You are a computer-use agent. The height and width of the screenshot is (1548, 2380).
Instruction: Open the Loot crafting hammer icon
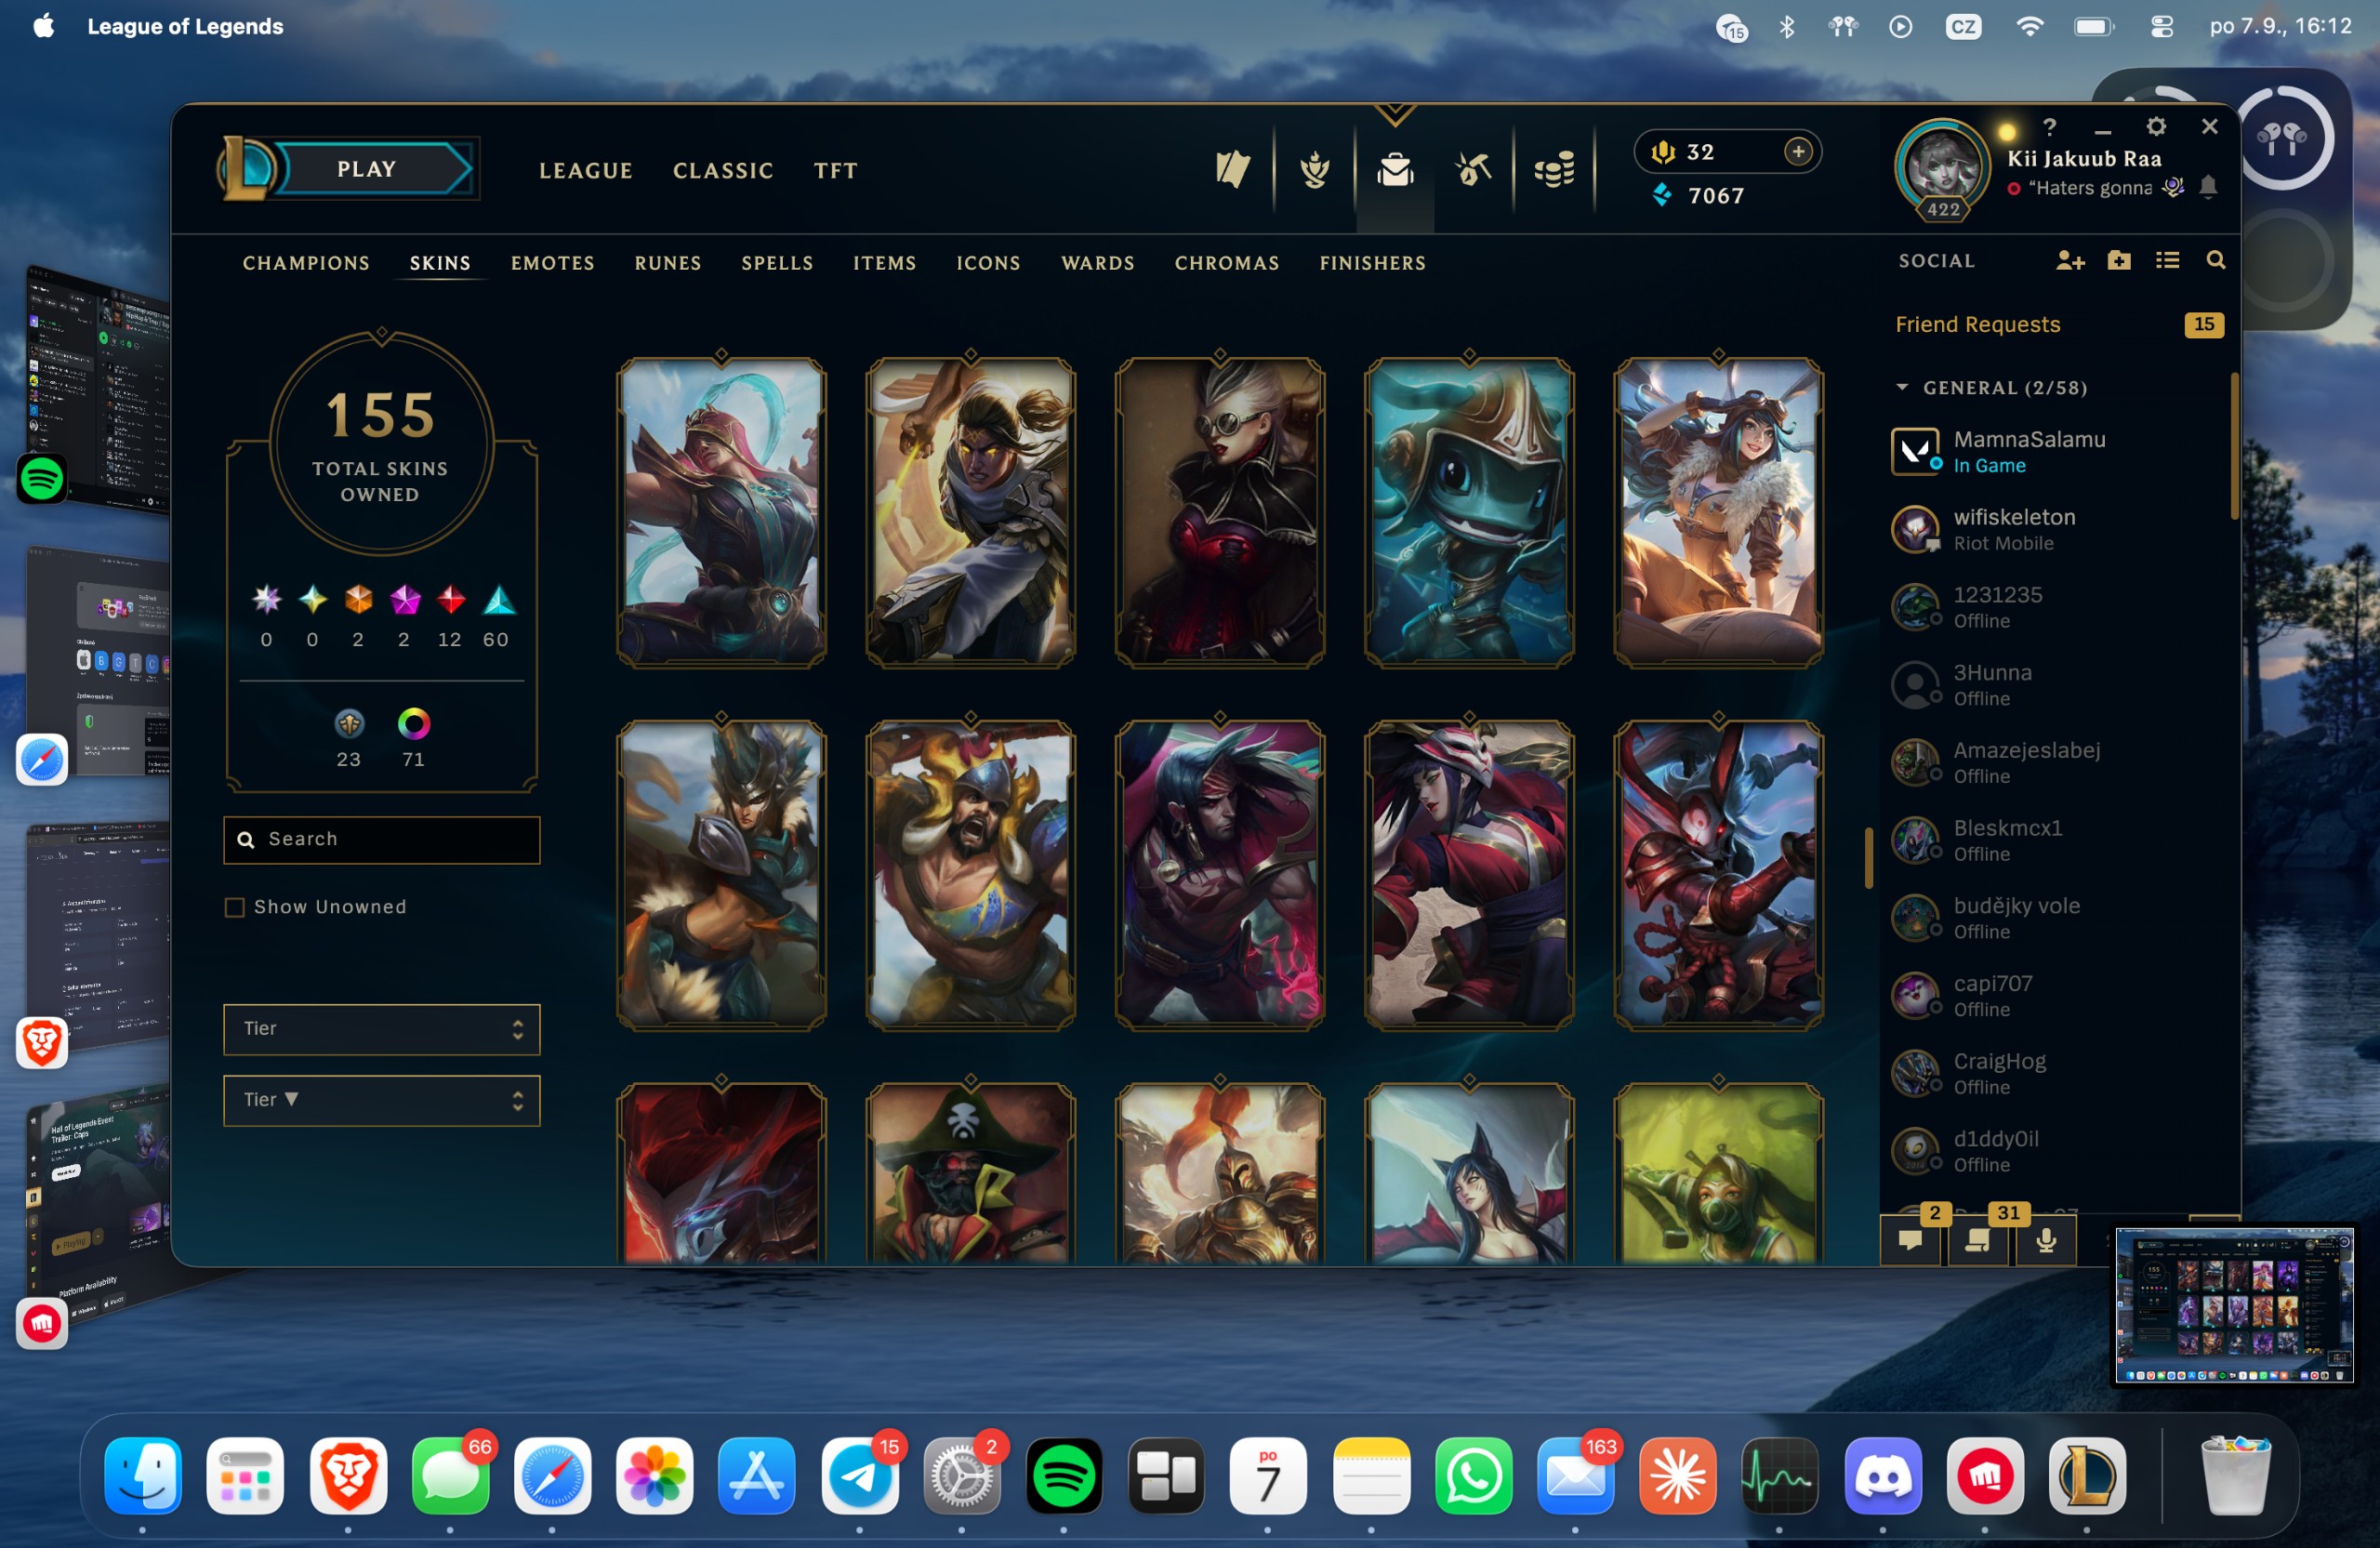coord(1473,169)
